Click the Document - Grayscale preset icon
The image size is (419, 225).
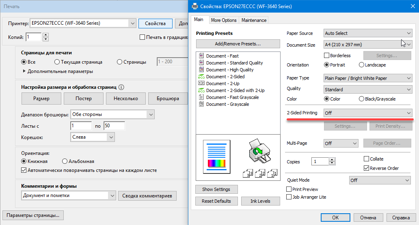pyautogui.click(x=201, y=104)
